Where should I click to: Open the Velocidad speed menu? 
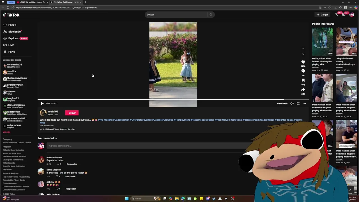coord(282,104)
